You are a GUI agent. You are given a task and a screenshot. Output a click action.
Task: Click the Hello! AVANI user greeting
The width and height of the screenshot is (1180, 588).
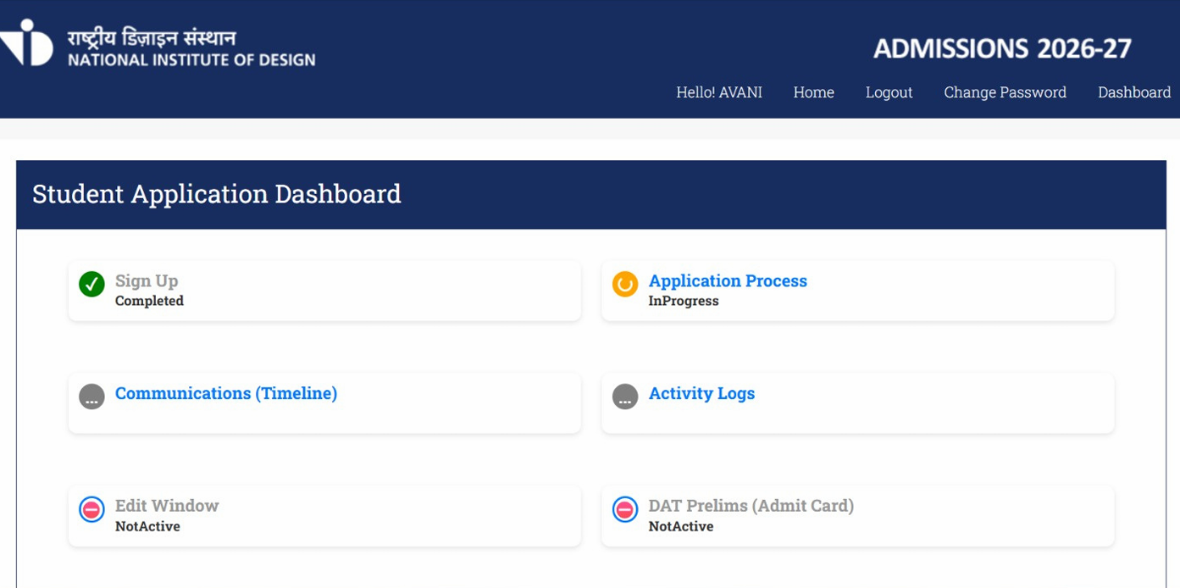click(x=718, y=92)
